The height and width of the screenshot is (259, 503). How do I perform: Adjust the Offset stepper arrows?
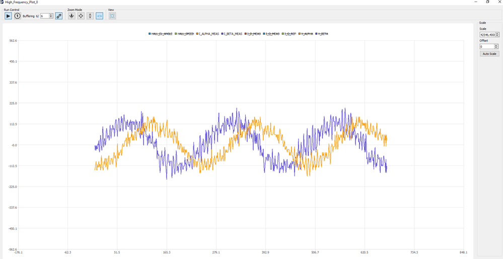[495, 46]
